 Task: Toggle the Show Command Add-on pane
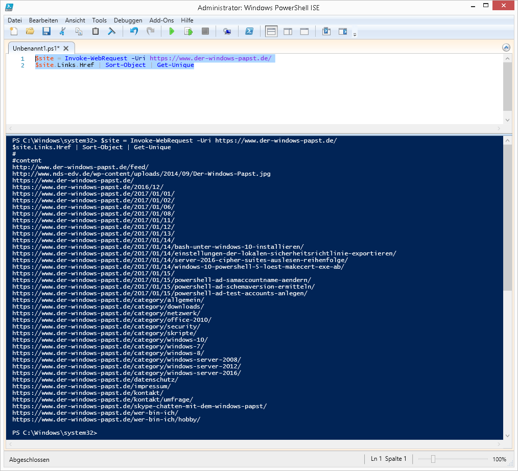coord(326,31)
